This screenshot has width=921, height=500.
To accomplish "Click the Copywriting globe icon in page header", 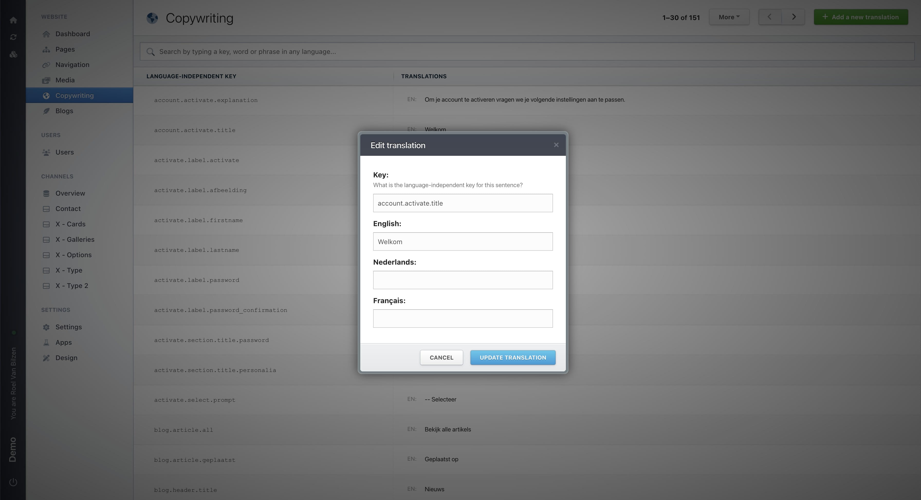I will (x=152, y=18).
